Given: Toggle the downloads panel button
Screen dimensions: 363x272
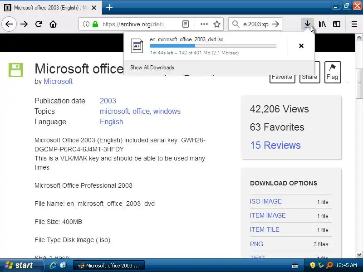Looking at the screenshot, I should tap(307, 24).
